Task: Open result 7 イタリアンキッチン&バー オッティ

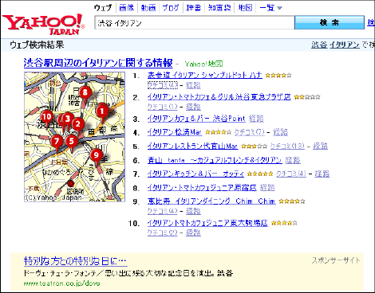Action: (x=195, y=174)
